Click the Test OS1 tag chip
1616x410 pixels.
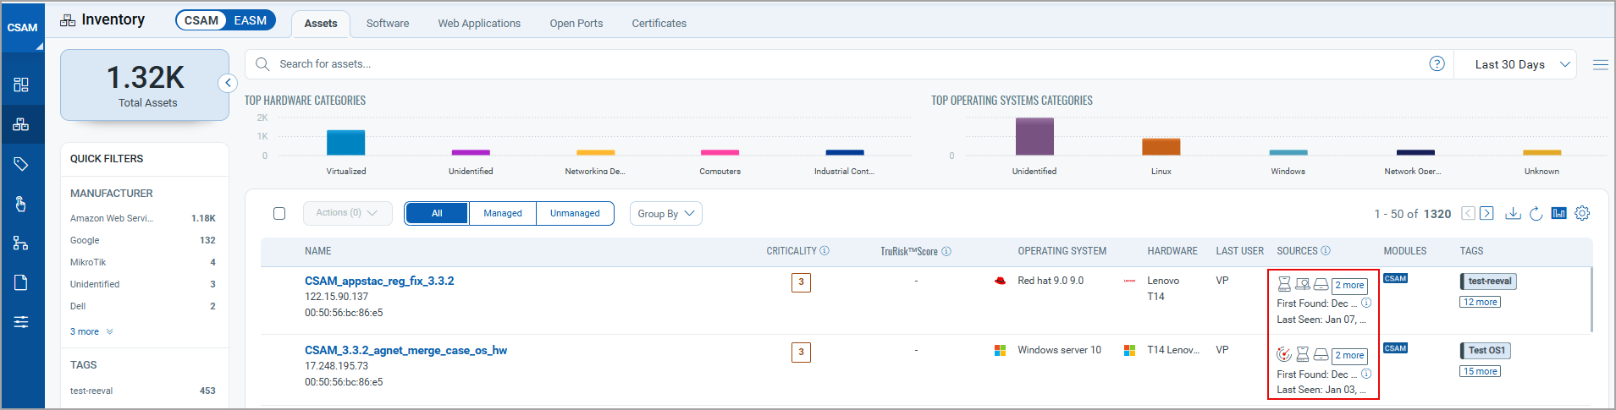(1486, 350)
